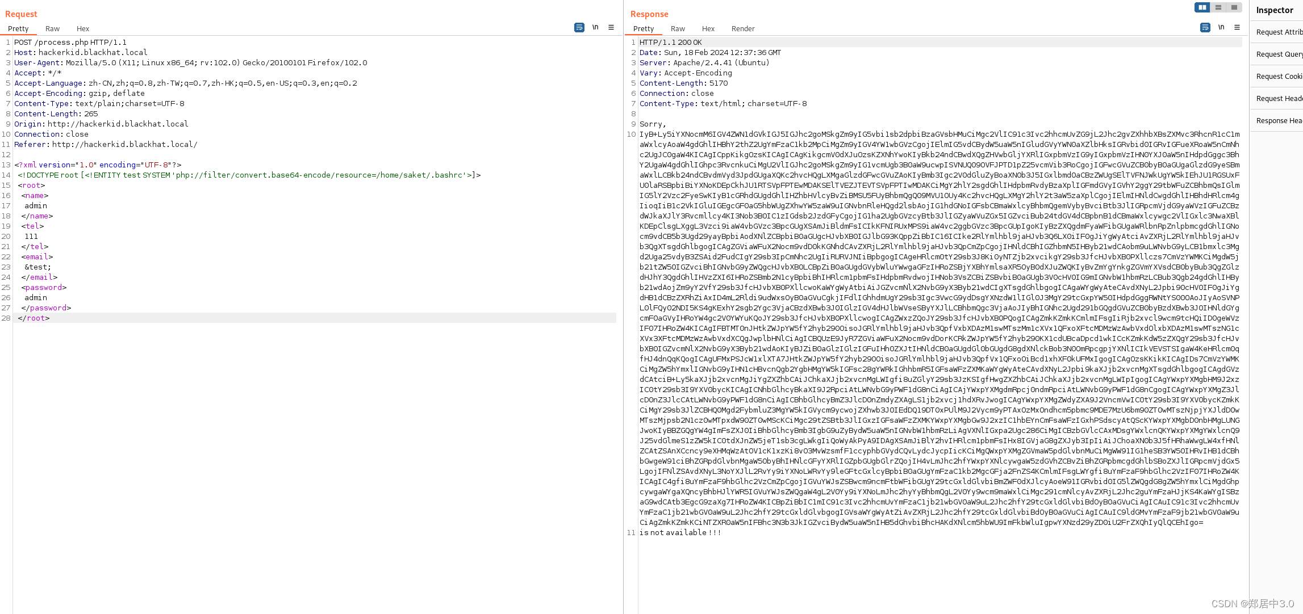
Task: Open Request panel hamburger options menu
Action: click(x=611, y=27)
